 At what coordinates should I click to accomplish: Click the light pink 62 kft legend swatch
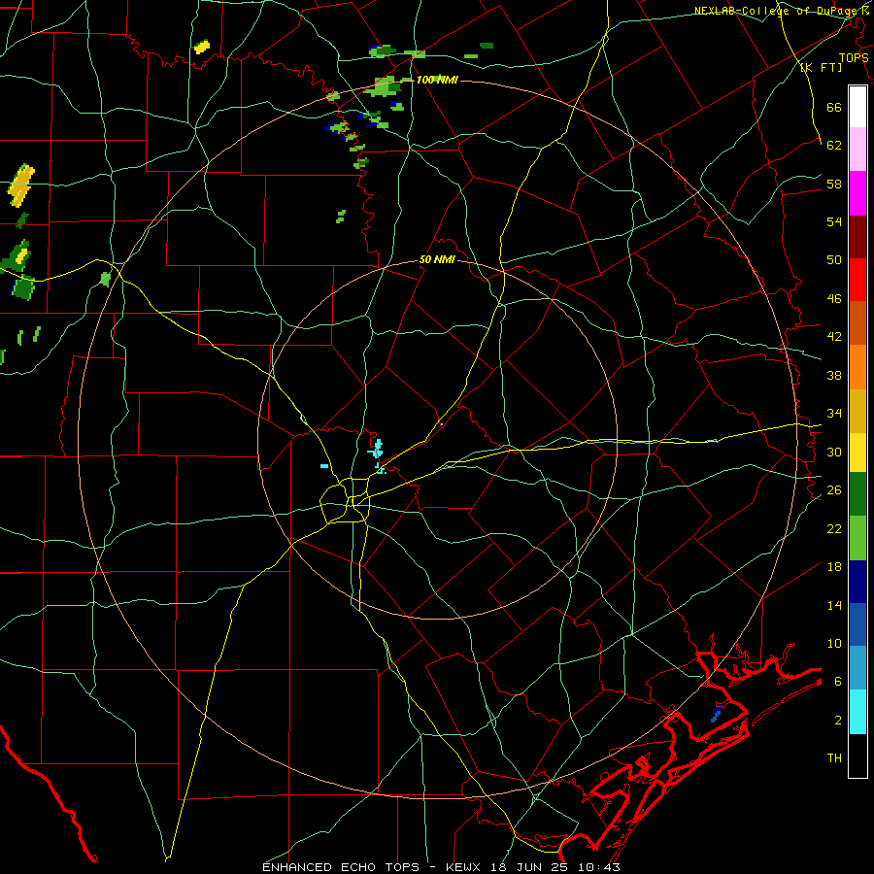coord(857,150)
